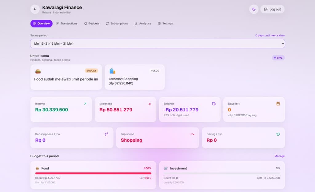This screenshot has width=315, height=192.
Task: Go to Subscriptions tab
Action: click(x=117, y=23)
